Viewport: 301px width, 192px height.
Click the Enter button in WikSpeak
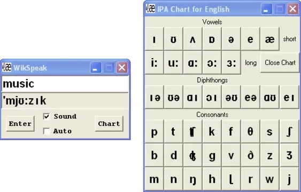(x=20, y=124)
